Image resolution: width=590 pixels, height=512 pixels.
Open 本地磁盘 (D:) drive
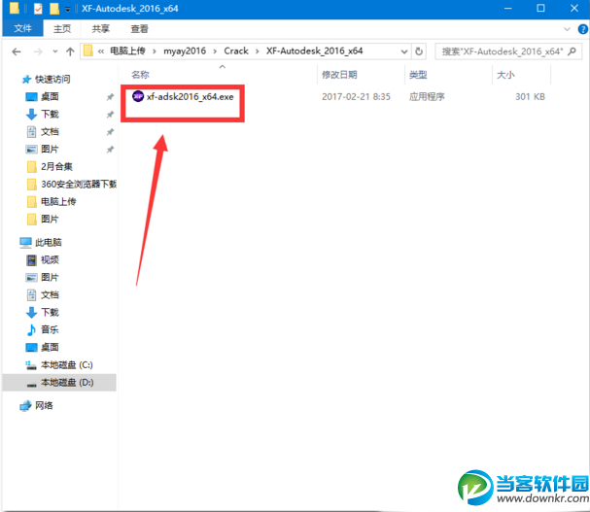coord(67,383)
